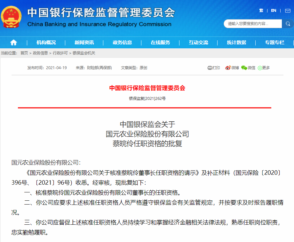
Task: Click 政务信息 in breadcrumb
Action: (x=40, y=53)
